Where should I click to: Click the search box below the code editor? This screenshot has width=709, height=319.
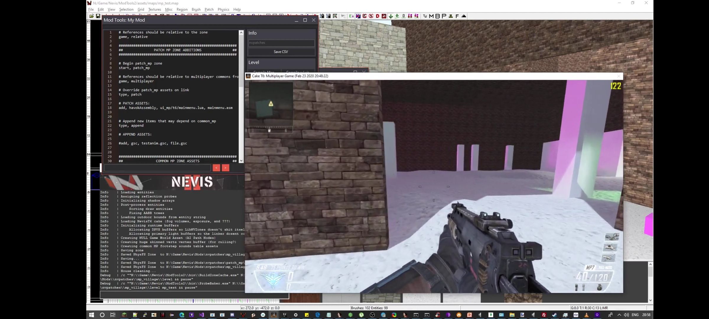pos(157,168)
